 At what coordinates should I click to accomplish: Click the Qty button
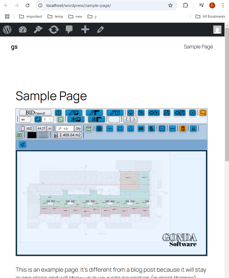(78, 129)
